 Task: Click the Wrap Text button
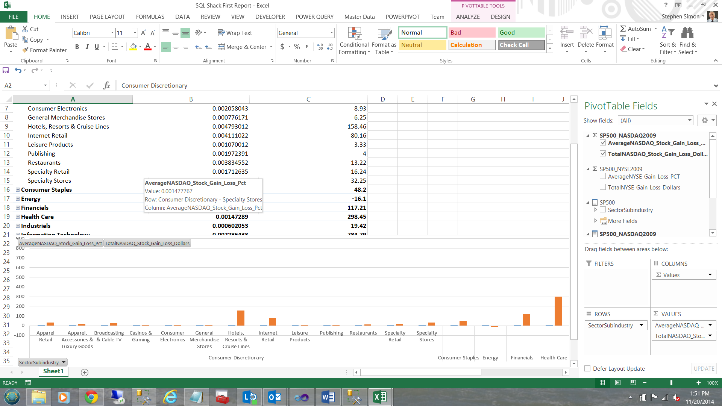[x=235, y=33]
